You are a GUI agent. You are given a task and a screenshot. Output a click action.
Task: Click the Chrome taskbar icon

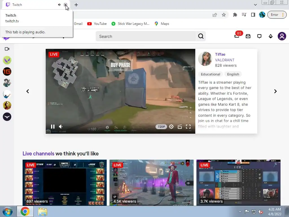(x=25, y=211)
